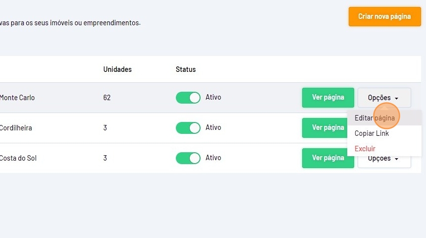Click the Ativo label in Costa do Sol row
Screen dimensions: 426x238
(213, 158)
